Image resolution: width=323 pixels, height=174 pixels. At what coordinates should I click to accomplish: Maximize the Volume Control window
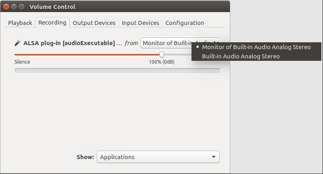[x=21, y=6]
